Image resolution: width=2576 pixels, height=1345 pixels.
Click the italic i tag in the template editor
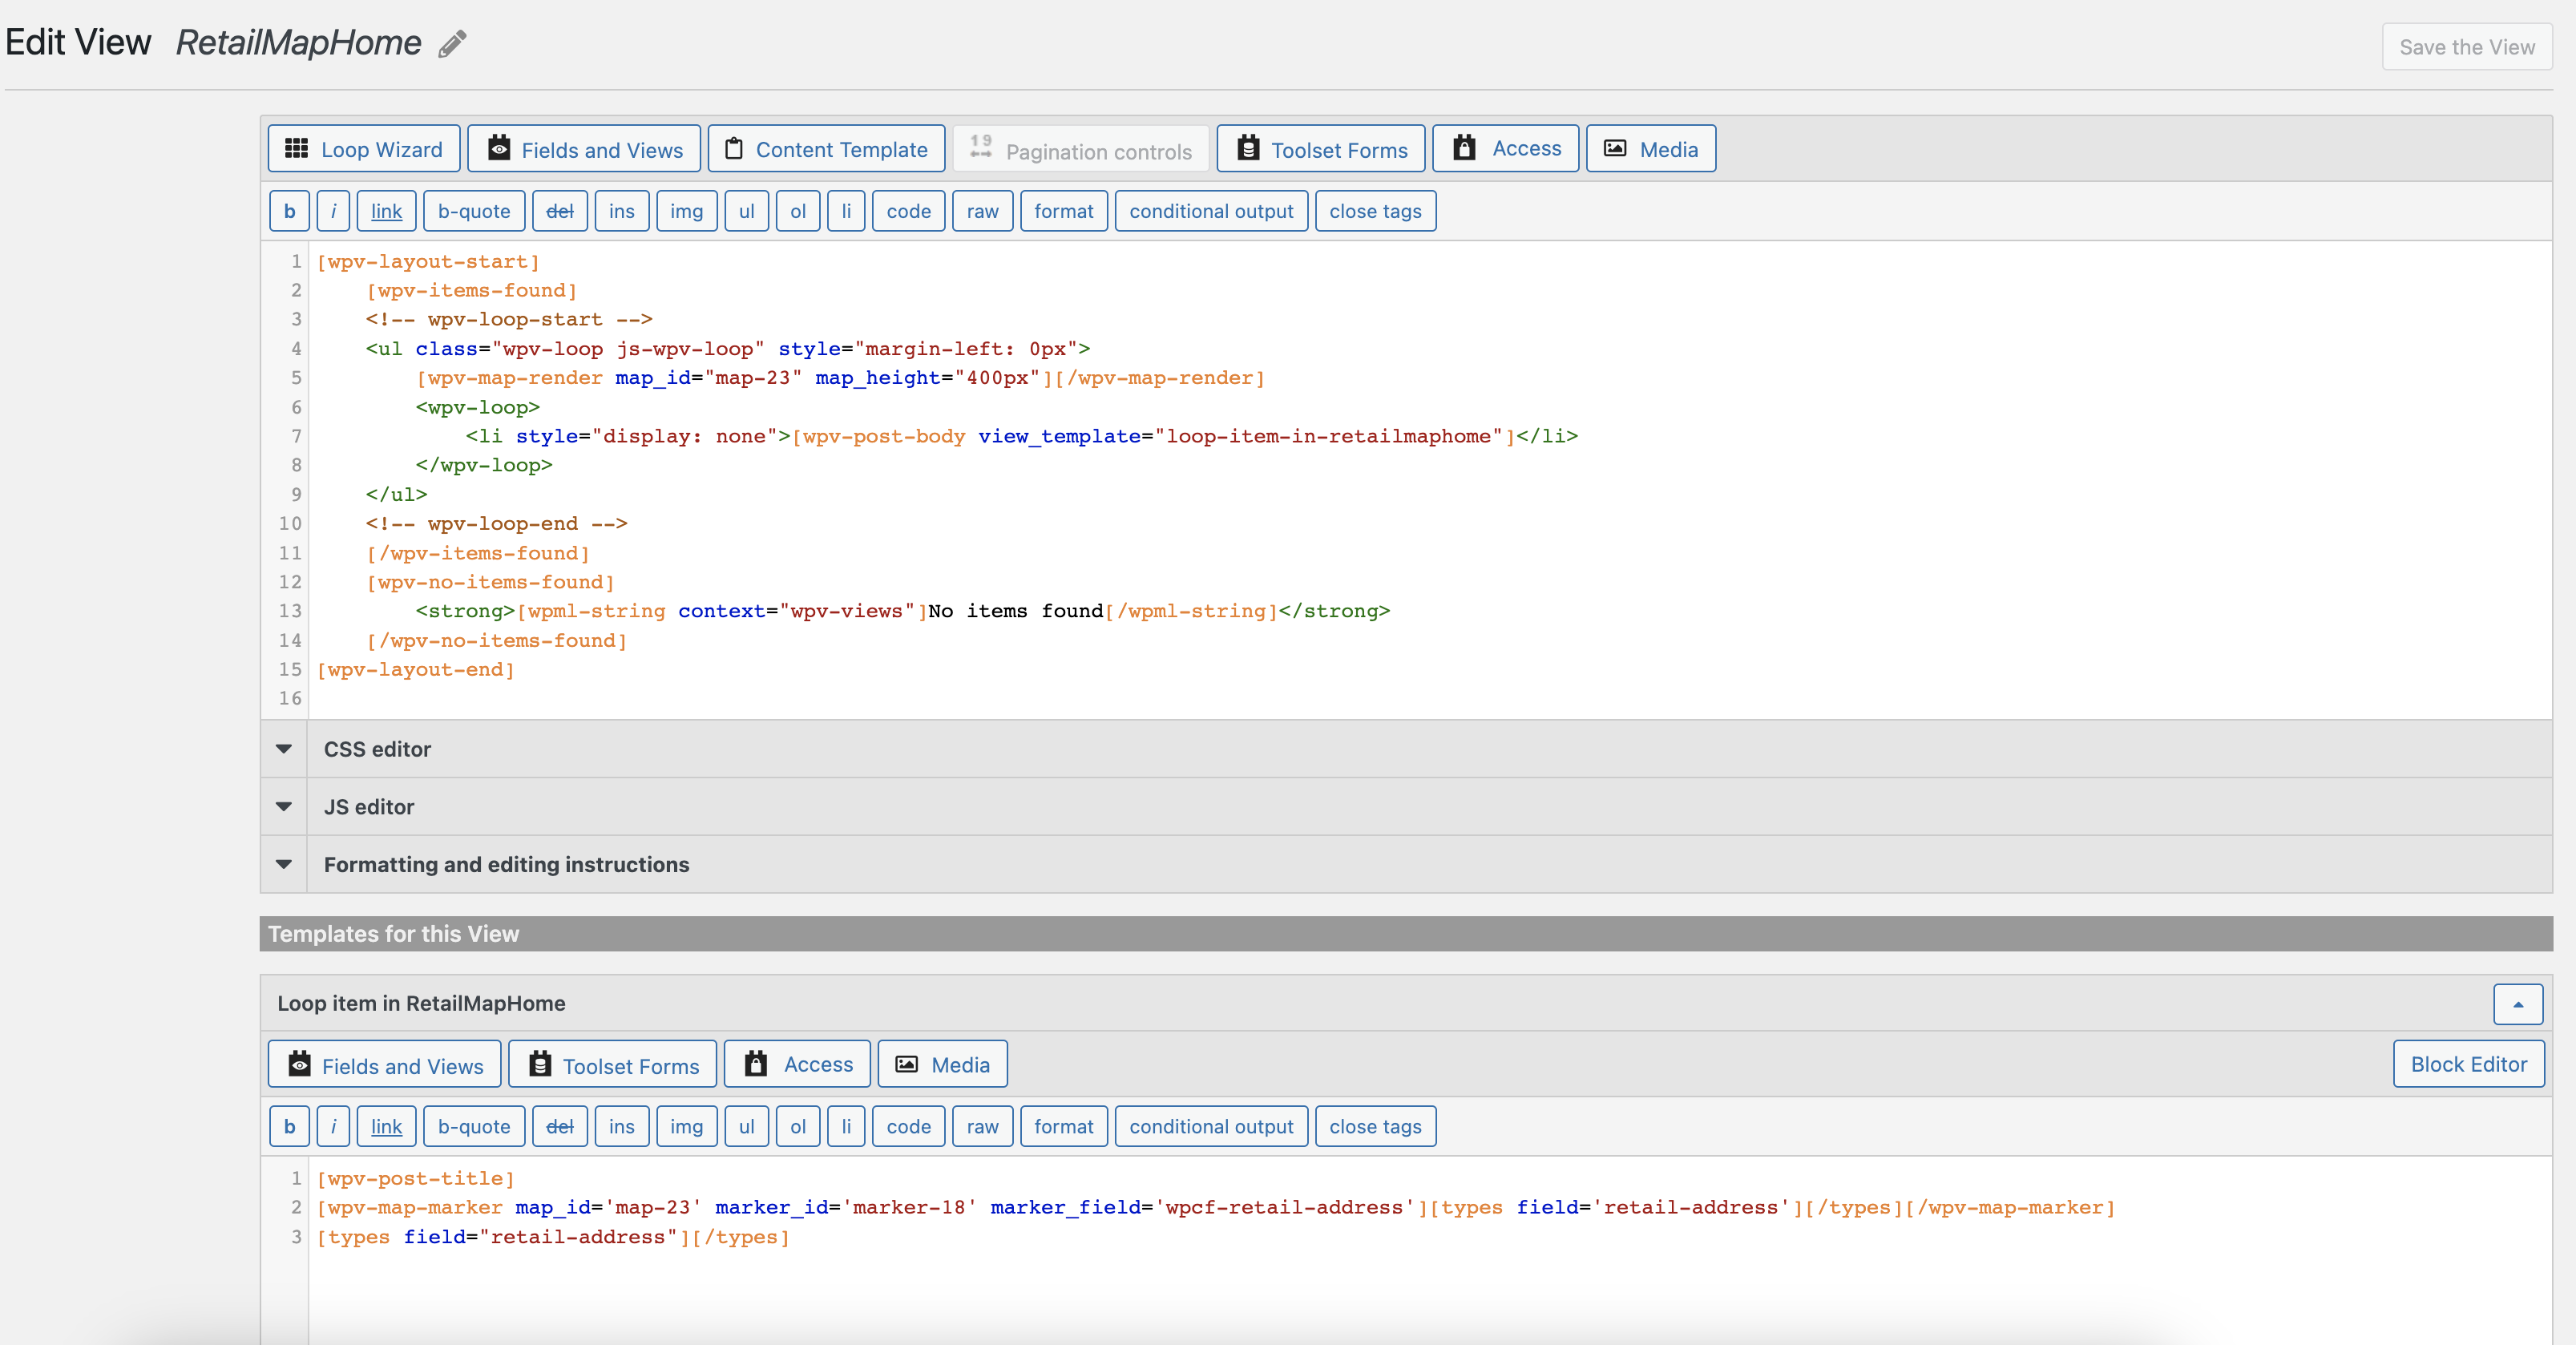click(x=333, y=1127)
